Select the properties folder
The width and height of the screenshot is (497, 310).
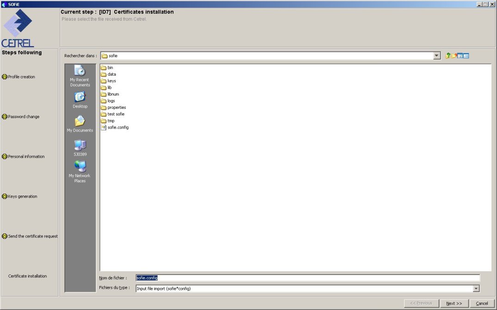117,107
